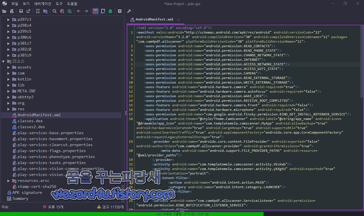The image size is (364, 216).
Task: Open Text search with the magnifier icon
Action: point(55,11)
